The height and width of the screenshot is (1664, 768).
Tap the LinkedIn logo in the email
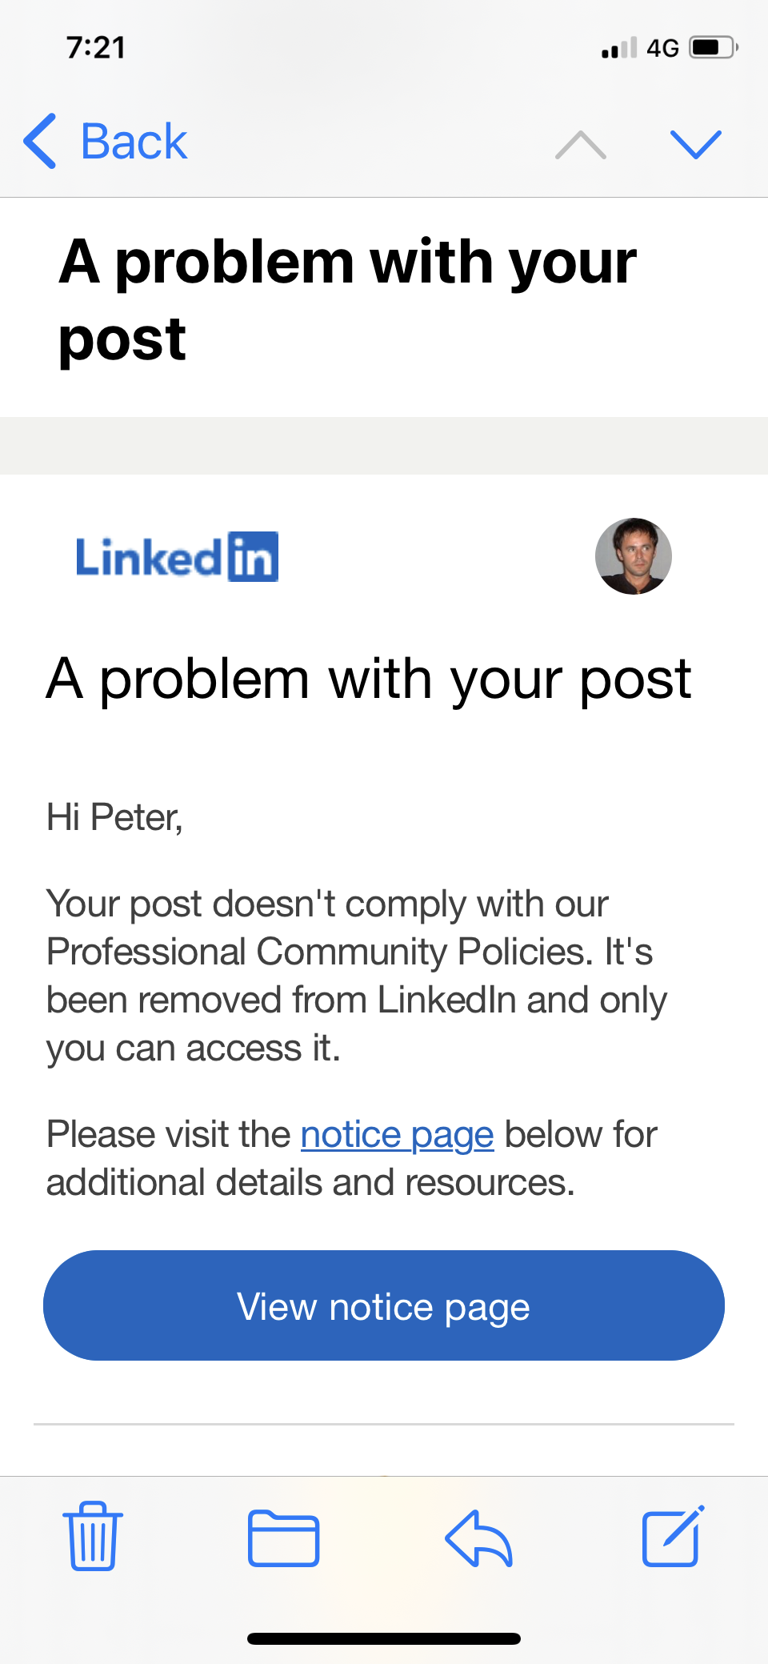tap(177, 557)
